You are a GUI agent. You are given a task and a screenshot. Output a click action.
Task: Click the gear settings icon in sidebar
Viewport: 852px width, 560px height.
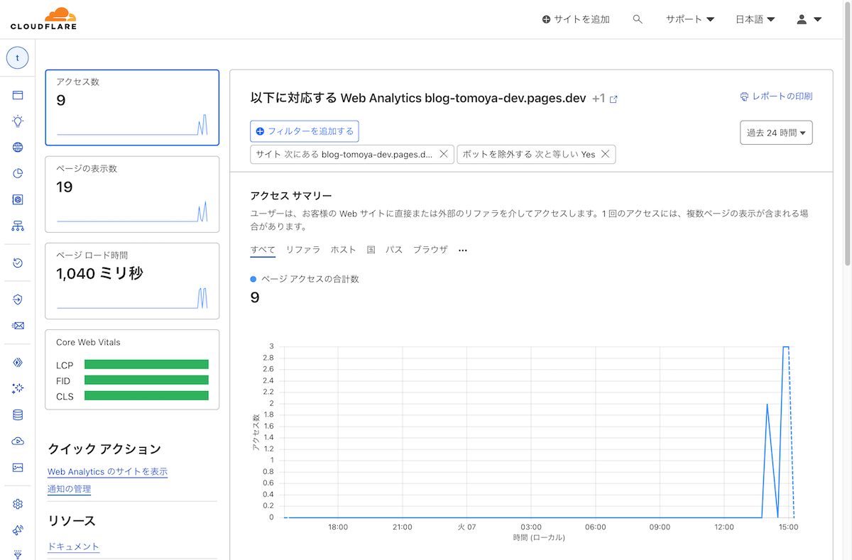tap(17, 504)
